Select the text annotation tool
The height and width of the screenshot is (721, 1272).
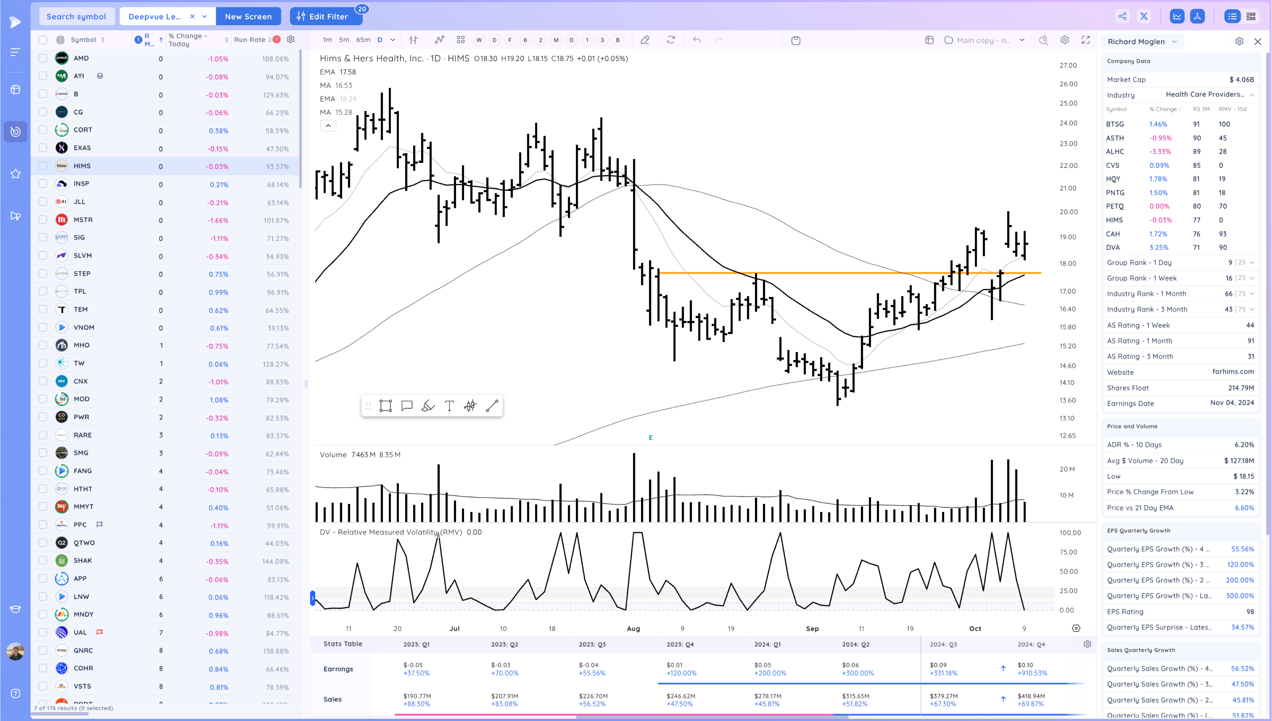pyautogui.click(x=449, y=406)
